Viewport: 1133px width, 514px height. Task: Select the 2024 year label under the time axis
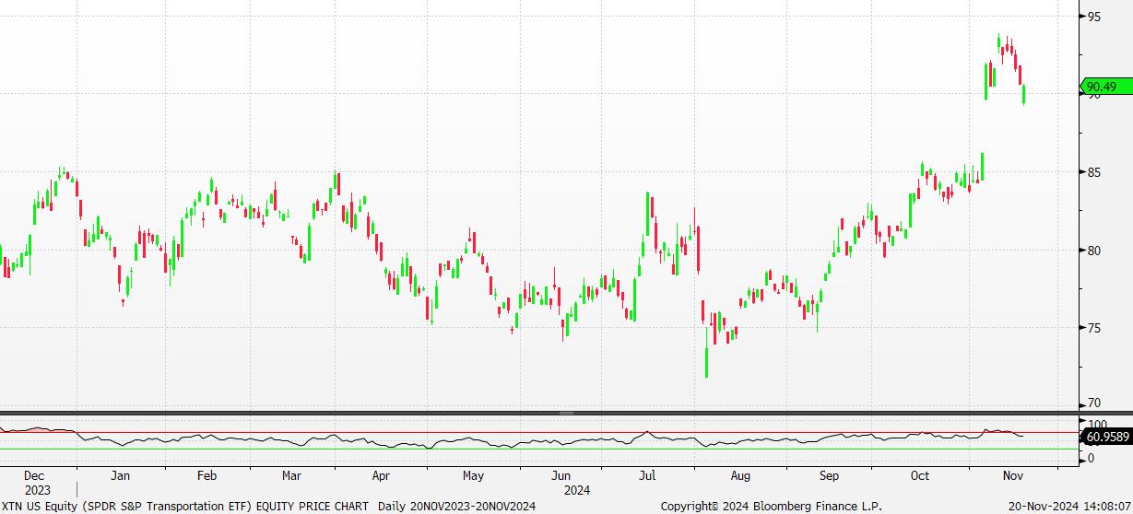[x=575, y=490]
